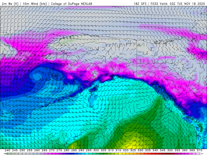
Task: Select the 290 value on the color scale
Action: (81, 150)
